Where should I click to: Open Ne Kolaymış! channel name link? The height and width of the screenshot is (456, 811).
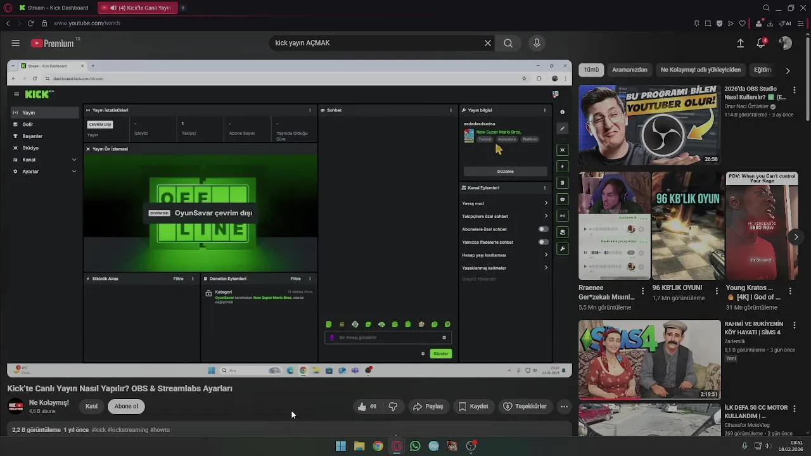tap(49, 403)
